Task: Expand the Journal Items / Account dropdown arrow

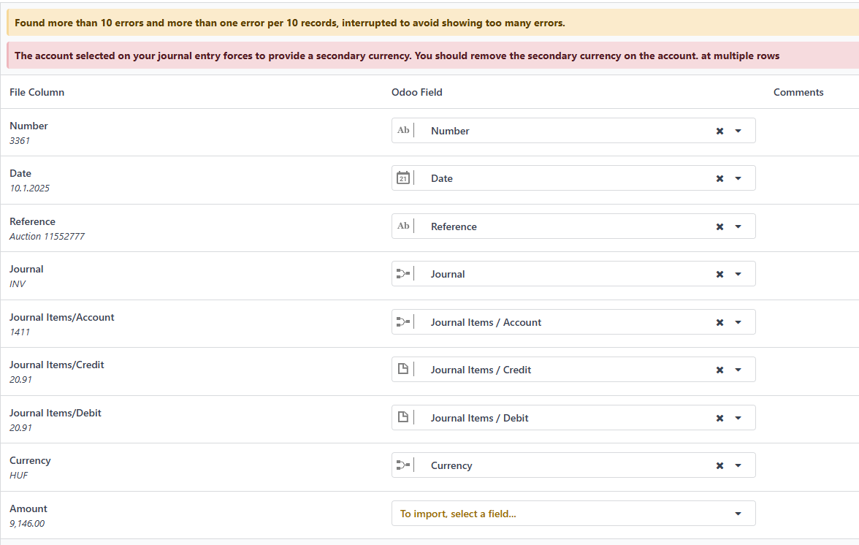Action: (x=738, y=323)
